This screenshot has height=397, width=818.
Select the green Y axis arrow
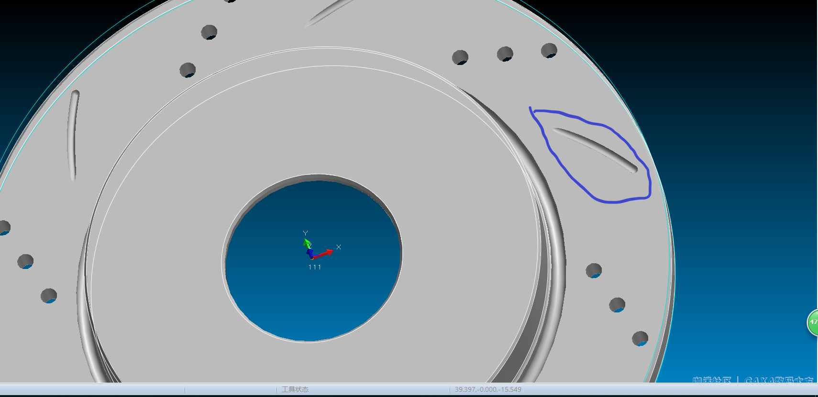pyautogui.click(x=306, y=242)
